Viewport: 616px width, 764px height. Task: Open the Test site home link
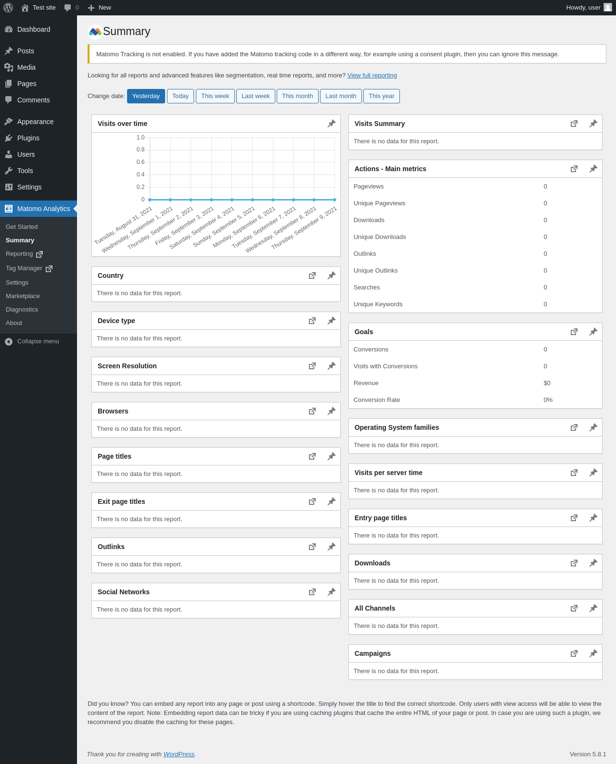click(38, 8)
